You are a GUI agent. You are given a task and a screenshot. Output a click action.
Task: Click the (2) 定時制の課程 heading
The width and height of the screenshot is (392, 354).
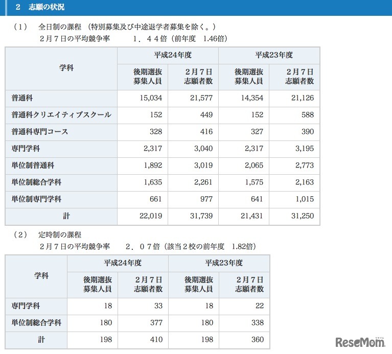47,235
